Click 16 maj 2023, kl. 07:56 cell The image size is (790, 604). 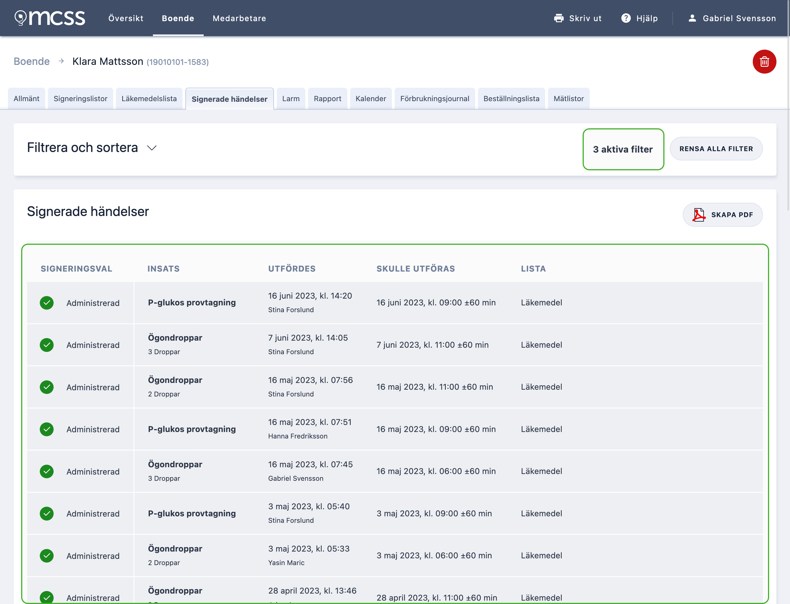310,380
